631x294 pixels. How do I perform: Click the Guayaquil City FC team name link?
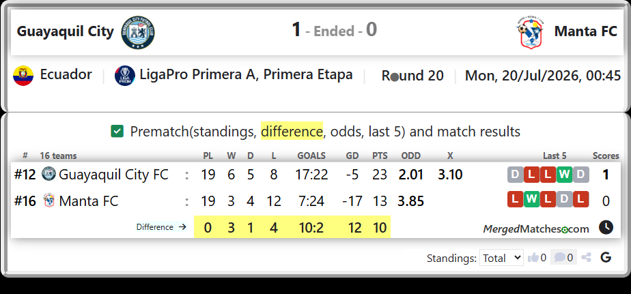click(x=113, y=175)
